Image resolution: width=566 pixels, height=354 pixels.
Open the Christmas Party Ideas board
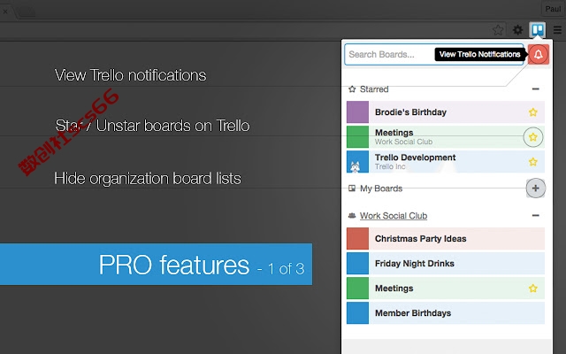pyautogui.click(x=446, y=238)
